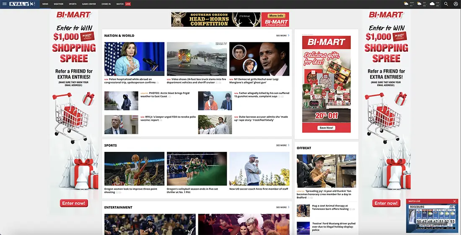
Task: Expand See More for Entertainment section
Action: 282,207
